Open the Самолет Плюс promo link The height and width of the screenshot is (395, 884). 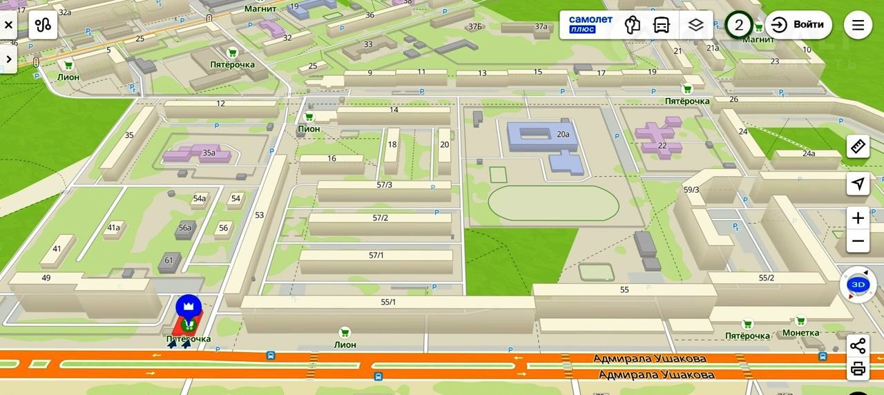(590, 25)
